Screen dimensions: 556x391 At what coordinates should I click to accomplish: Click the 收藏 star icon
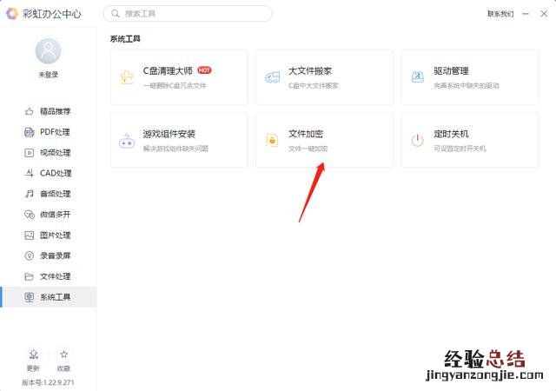coord(63,355)
